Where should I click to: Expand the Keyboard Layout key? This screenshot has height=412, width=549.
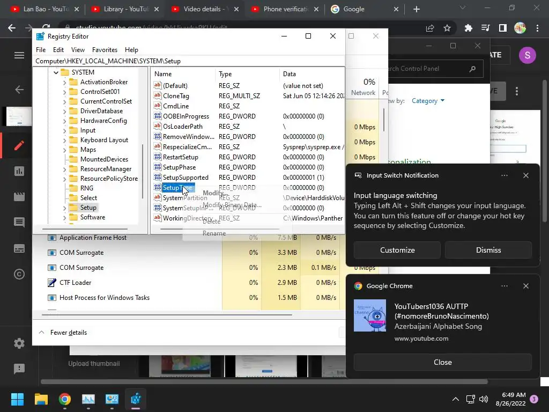[x=64, y=141]
